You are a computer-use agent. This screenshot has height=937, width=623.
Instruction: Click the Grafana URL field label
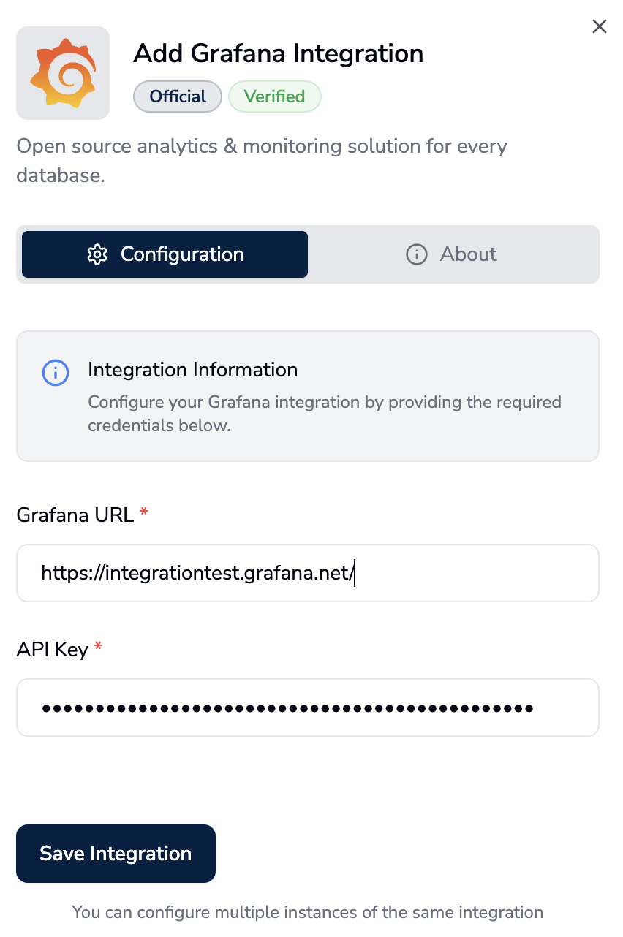pyautogui.click(x=75, y=515)
